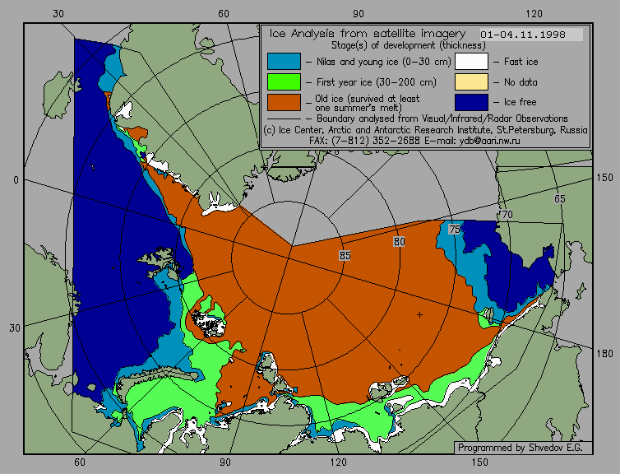The width and height of the screenshot is (620, 474).
Task: Click the 85 latitude label on the map
Action: [x=345, y=256]
